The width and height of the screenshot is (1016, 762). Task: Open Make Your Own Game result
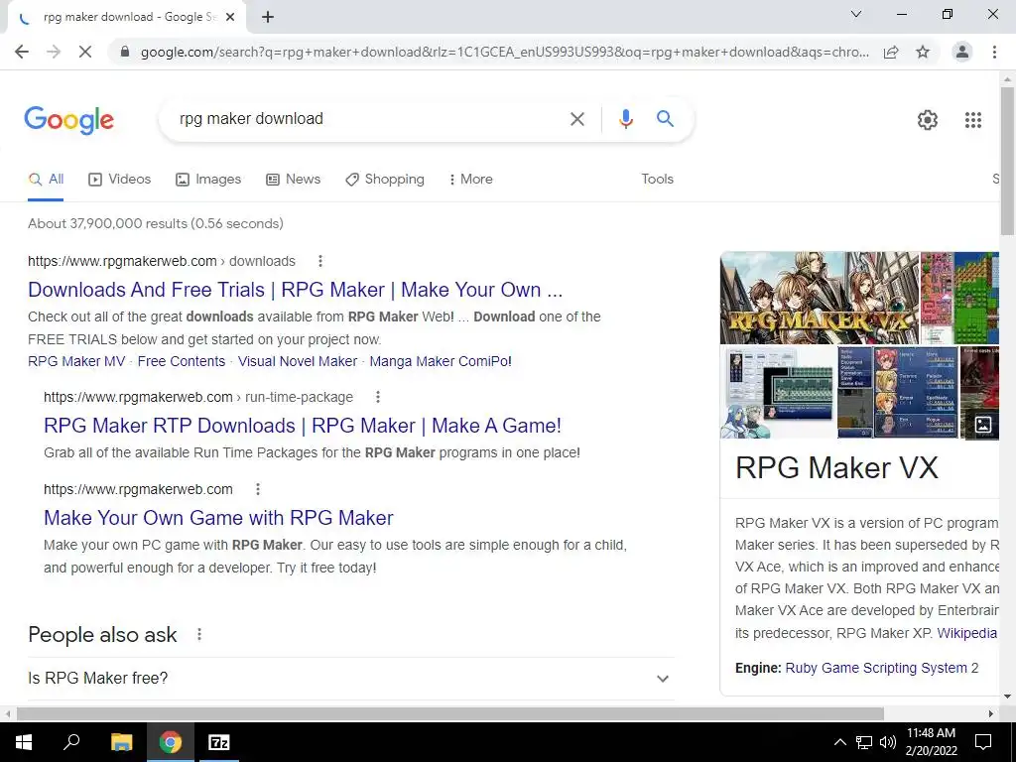[x=218, y=518]
